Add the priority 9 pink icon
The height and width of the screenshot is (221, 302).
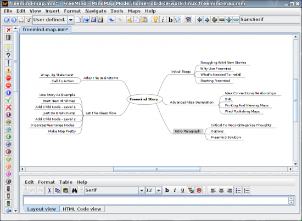tap(8, 174)
